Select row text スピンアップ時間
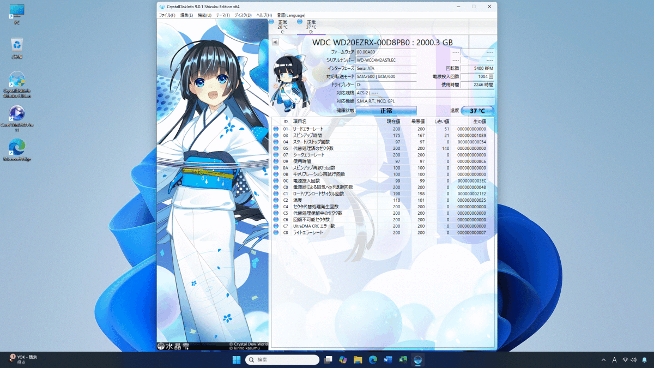Screen dimensions: 654x368 click(x=307, y=136)
